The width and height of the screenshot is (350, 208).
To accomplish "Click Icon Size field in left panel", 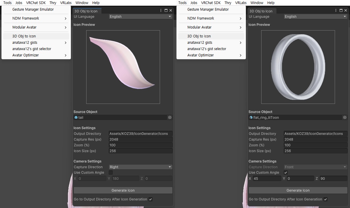I will click(x=140, y=151).
